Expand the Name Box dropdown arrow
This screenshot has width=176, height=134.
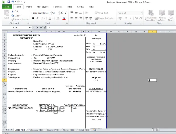[30, 28]
